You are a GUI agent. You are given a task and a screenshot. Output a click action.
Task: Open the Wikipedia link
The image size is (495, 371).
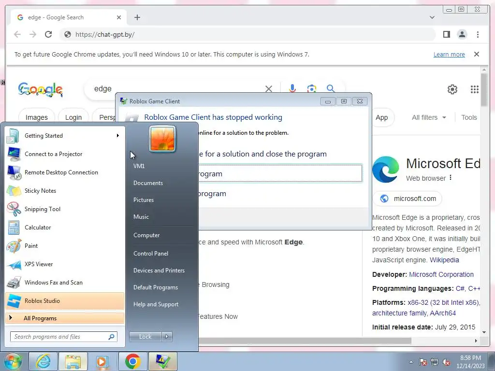tap(444, 260)
